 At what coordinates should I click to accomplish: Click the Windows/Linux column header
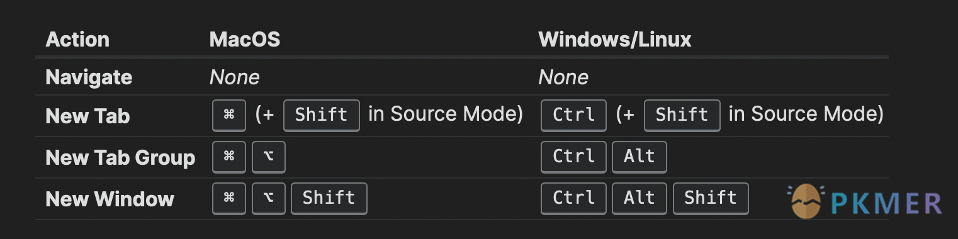click(615, 40)
